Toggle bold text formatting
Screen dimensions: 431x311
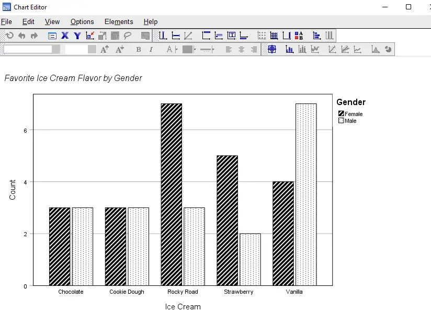coord(139,50)
